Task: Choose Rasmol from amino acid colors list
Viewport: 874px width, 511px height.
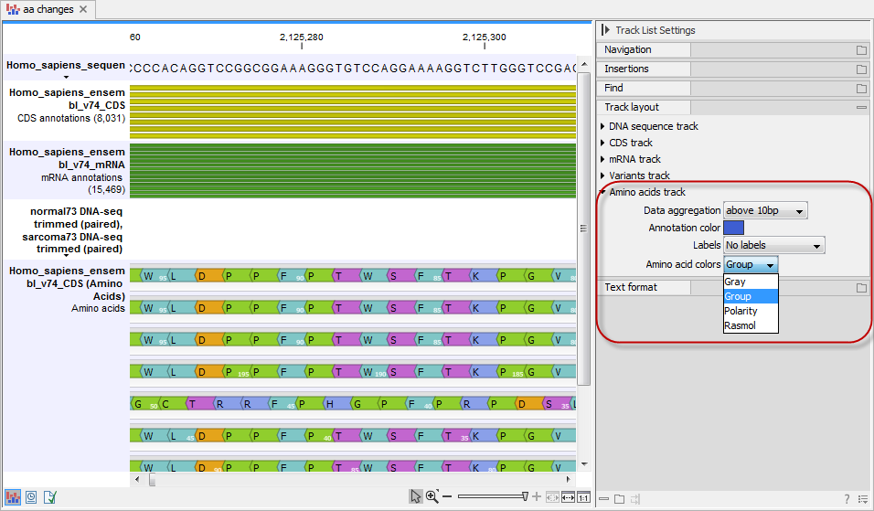Action: point(740,325)
